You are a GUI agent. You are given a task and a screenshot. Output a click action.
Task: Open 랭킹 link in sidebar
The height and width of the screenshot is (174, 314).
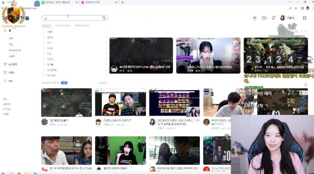click(x=5, y=99)
